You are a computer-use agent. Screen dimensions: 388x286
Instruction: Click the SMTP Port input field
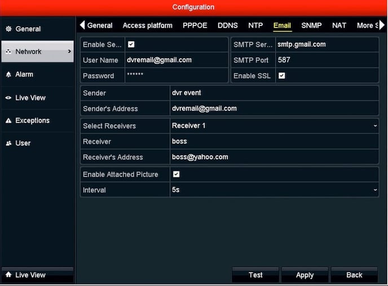326,60
